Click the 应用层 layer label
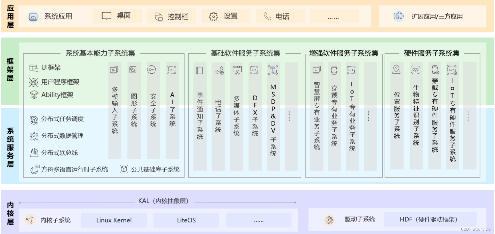 point(10,16)
